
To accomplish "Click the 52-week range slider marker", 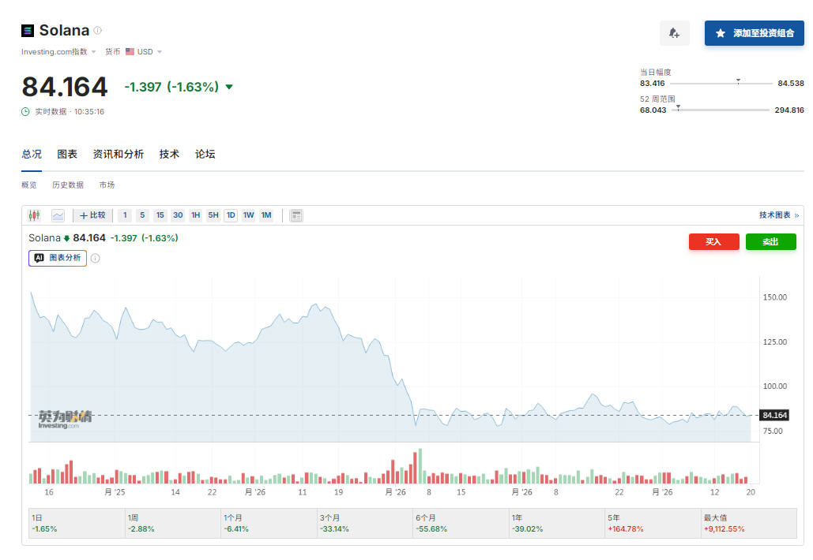I will 678,108.
